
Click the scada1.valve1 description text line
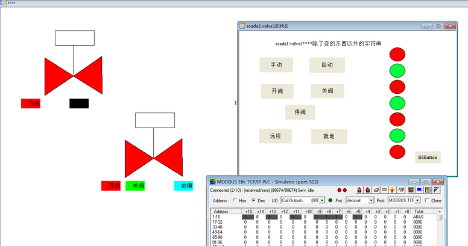(x=328, y=44)
